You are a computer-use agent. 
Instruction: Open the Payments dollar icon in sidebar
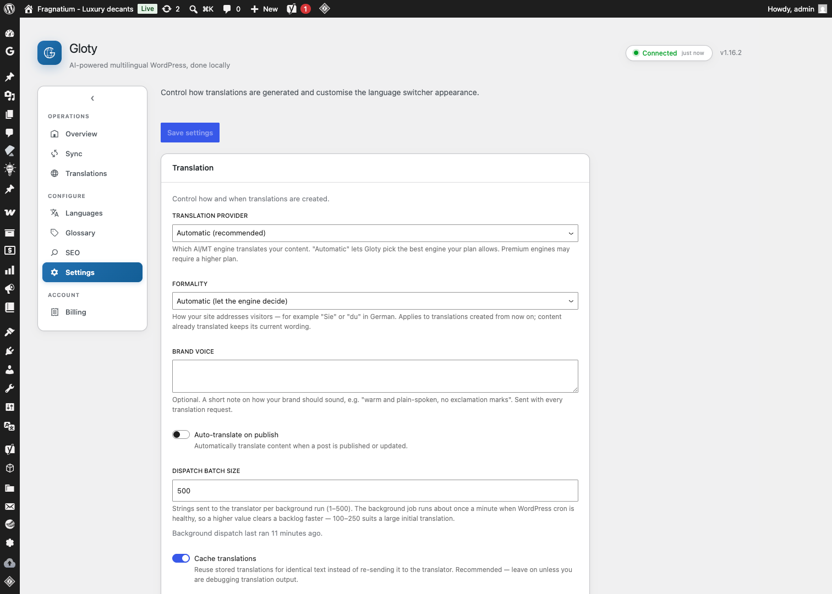[x=9, y=251]
